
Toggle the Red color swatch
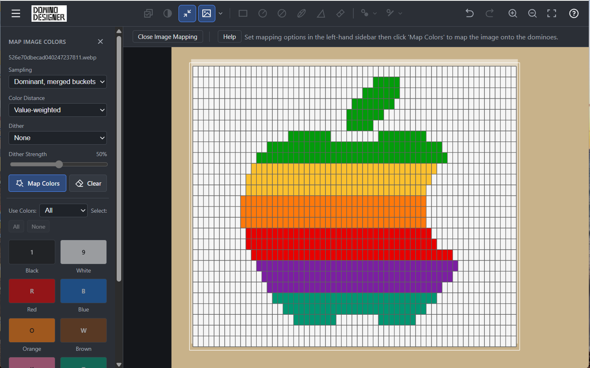coord(32,291)
